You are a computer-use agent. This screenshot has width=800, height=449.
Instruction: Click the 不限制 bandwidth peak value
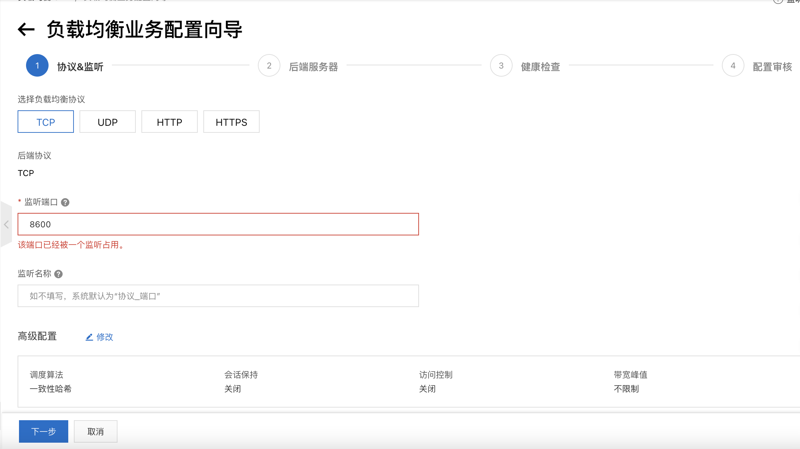point(626,389)
